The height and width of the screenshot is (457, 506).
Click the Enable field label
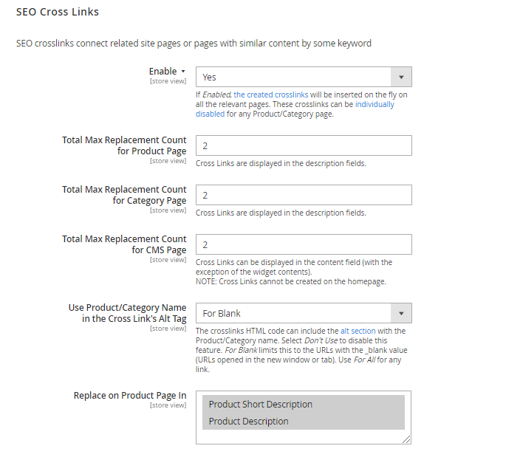point(163,72)
